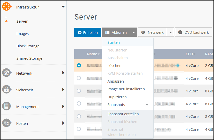Viewport: 214px width, 140px height.
Task: Select the second server row radio button
Action: click(79, 78)
